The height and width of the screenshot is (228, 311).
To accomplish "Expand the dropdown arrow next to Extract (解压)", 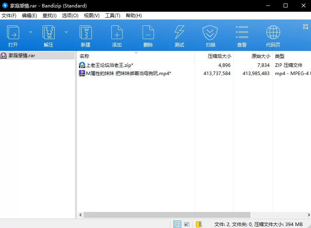I will pyautogui.click(x=66, y=32).
